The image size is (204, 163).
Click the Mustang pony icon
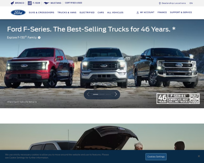47,3
